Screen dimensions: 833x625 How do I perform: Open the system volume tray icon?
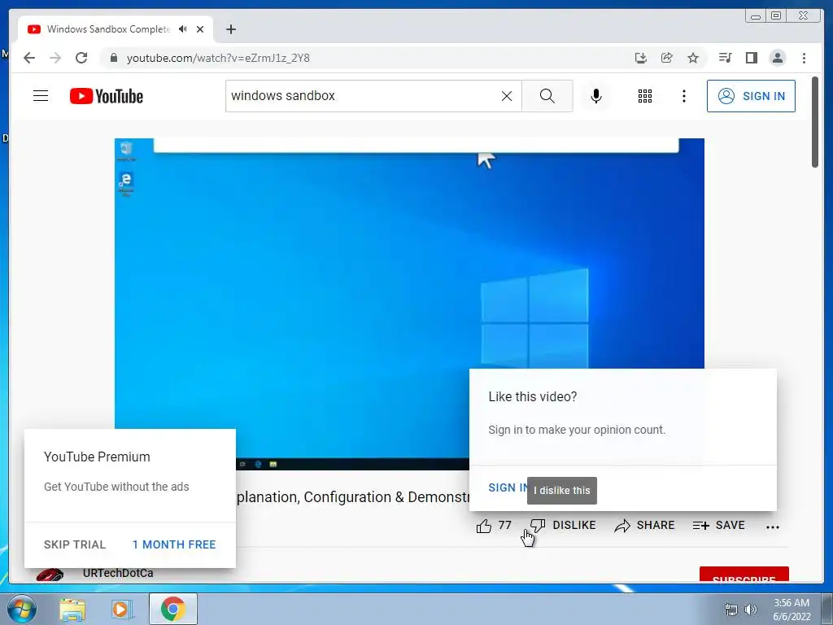coord(751,610)
